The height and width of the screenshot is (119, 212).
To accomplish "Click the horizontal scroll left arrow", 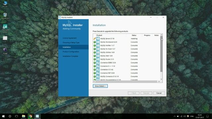I will click(94, 82).
